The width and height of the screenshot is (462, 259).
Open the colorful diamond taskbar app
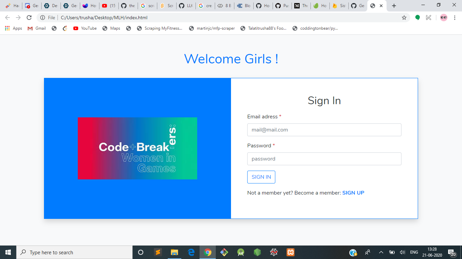click(x=224, y=252)
